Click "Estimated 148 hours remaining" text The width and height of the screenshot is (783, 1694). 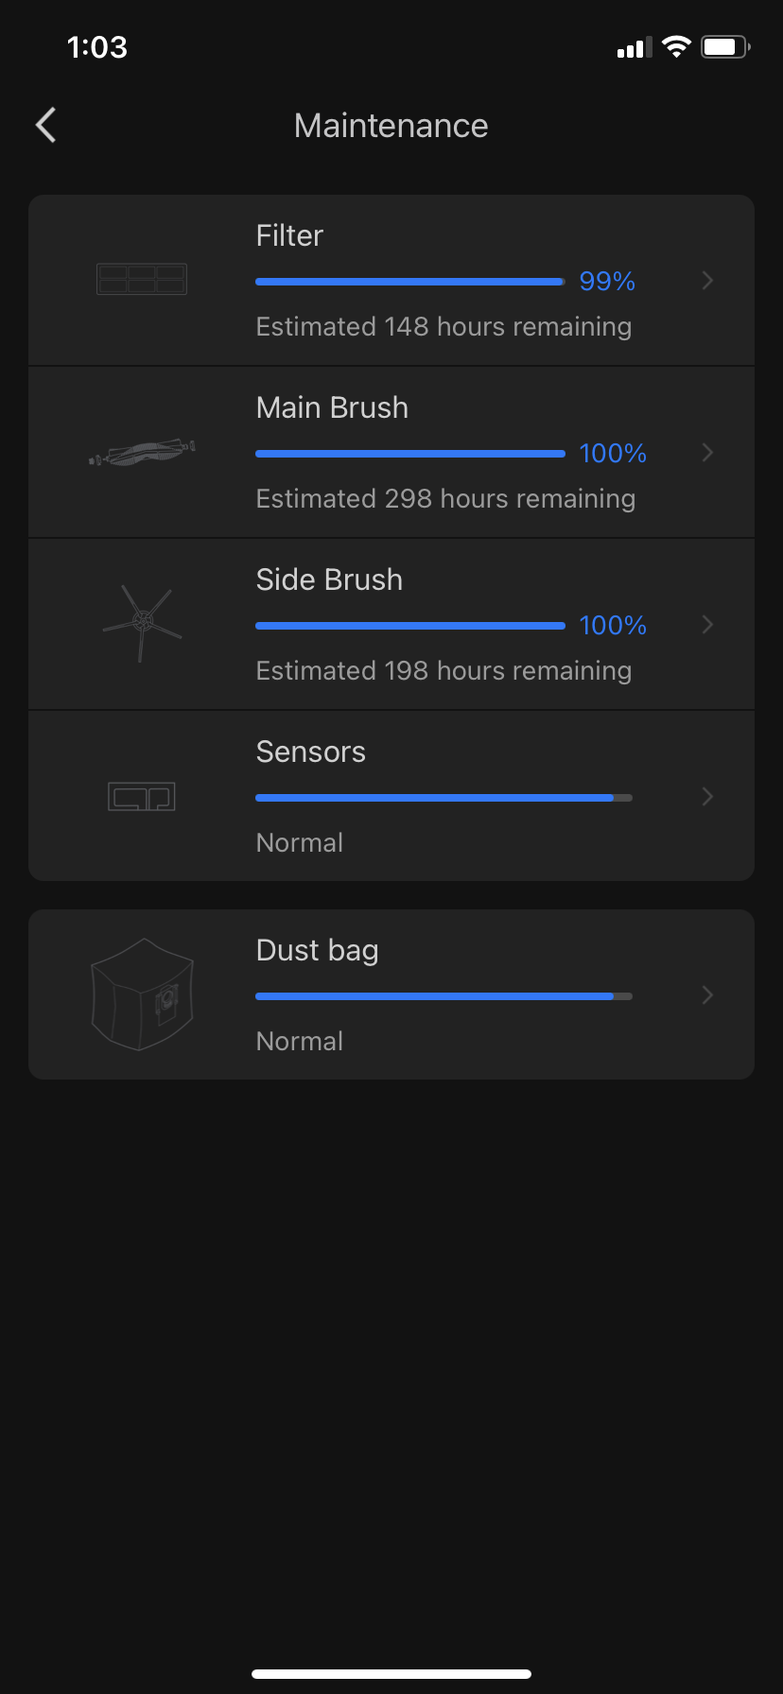click(444, 327)
